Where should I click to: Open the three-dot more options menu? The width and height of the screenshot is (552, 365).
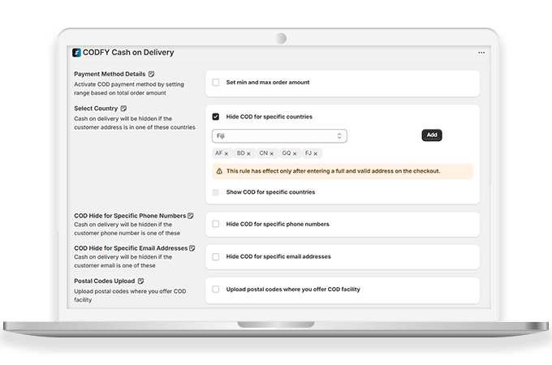481,53
